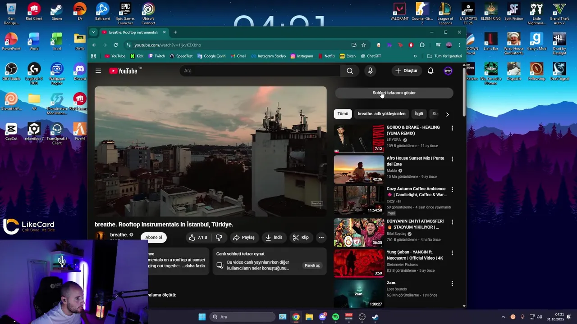
Task: Expand description with '...daha fazla'
Action: point(193,266)
